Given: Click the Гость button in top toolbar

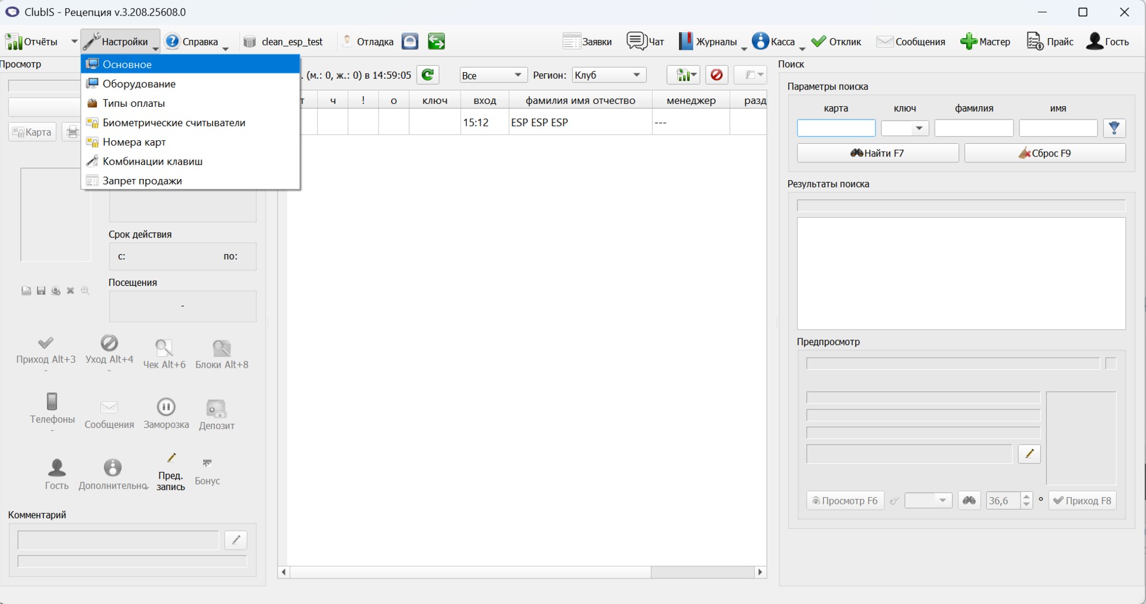Looking at the screenshot, I should pos(1108,42).
